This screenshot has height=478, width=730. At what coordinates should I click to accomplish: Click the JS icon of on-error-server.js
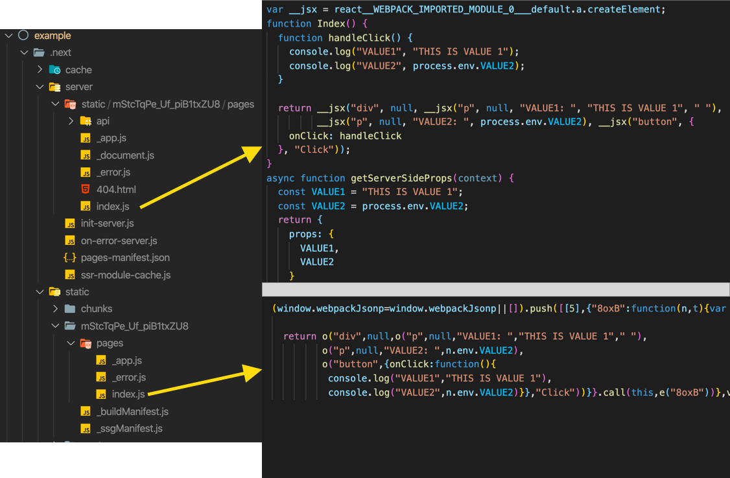tap(70, 241)
